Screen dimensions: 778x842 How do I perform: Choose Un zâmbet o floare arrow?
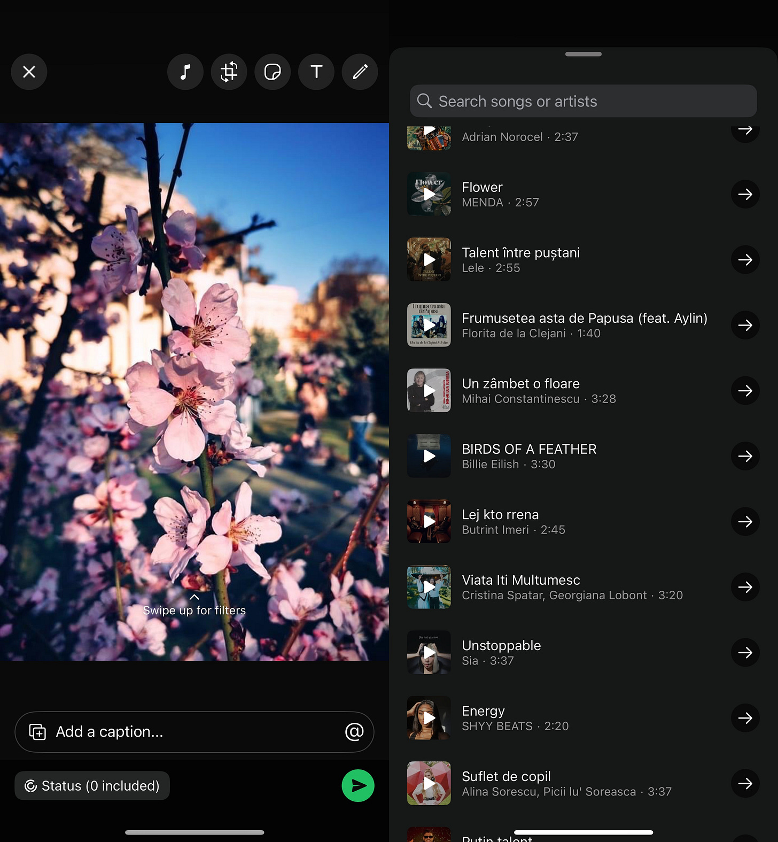pos(745,391)
